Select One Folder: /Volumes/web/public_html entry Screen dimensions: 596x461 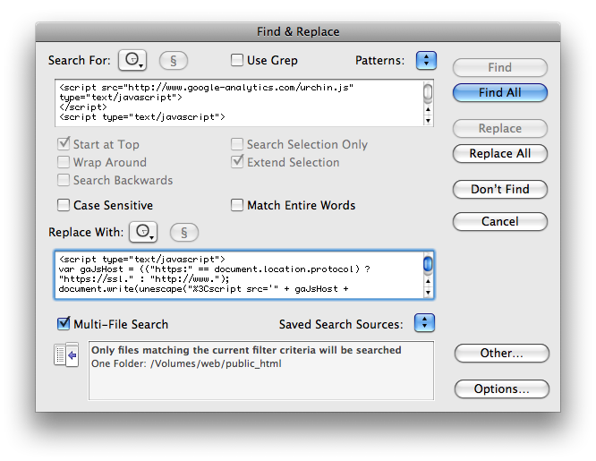[x=186, y=363]
